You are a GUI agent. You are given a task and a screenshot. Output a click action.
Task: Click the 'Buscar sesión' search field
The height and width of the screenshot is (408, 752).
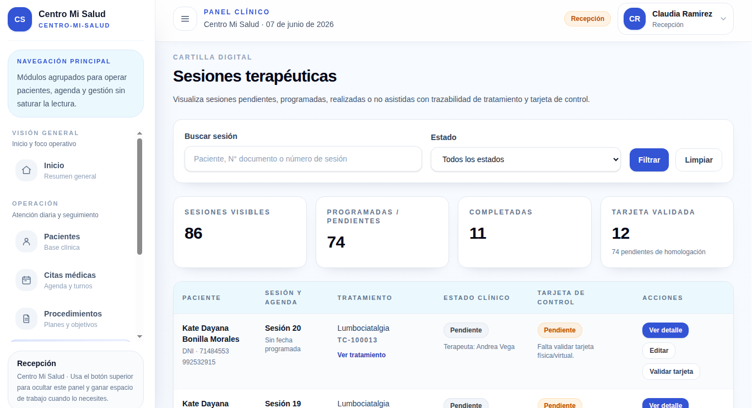tap(303, 159)
